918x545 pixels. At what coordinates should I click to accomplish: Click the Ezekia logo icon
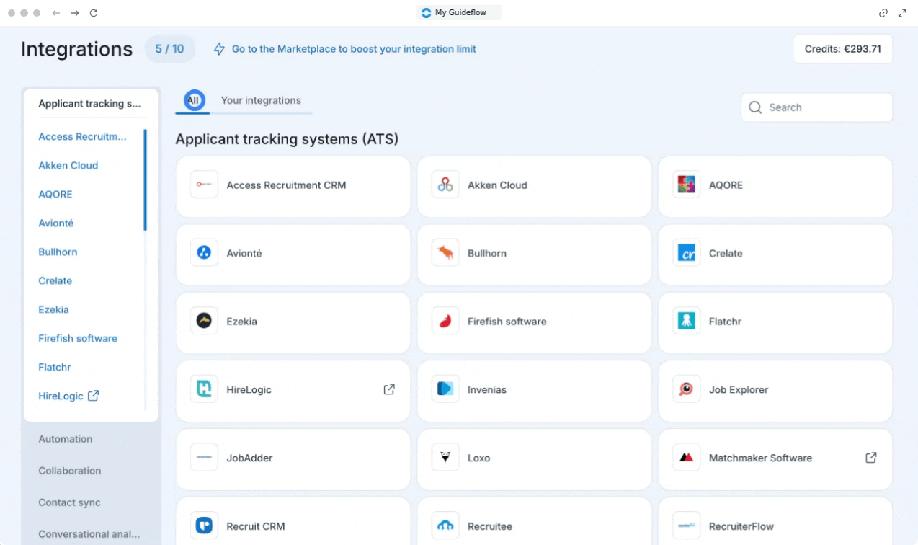coord(204,322)
